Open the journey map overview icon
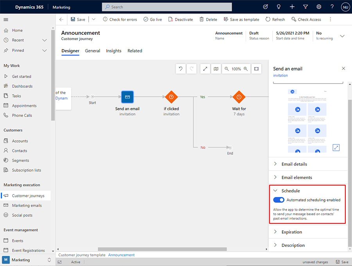 coord(216,68)
